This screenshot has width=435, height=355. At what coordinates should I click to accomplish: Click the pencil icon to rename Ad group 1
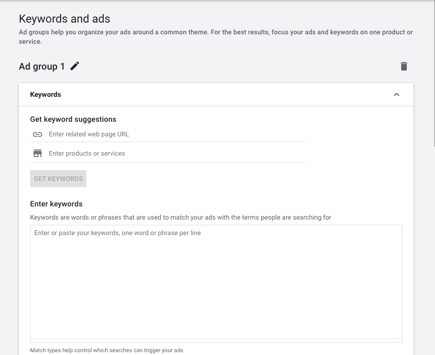(x=75, y=66)
